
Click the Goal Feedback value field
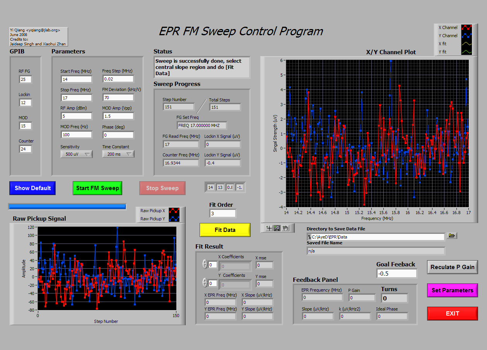pyautogui.click(x=397, y=273)
